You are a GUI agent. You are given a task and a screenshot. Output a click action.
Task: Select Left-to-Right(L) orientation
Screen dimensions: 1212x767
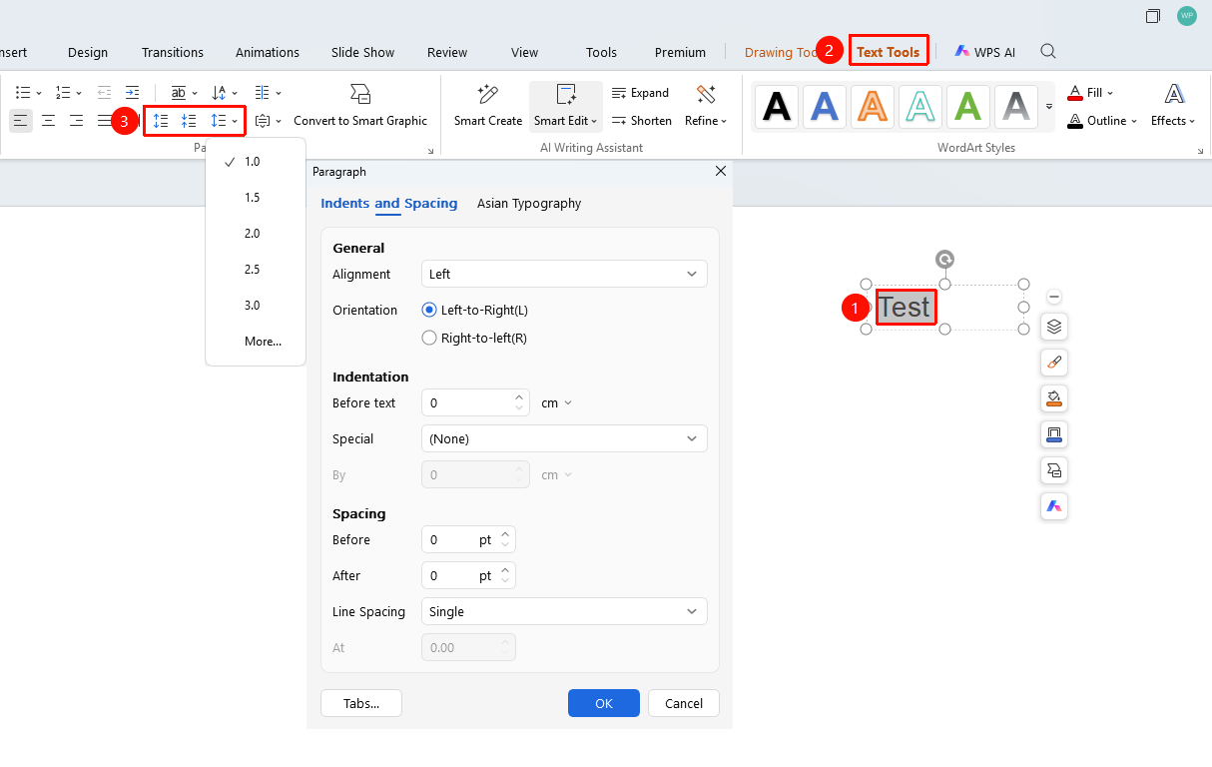[430, 310]
